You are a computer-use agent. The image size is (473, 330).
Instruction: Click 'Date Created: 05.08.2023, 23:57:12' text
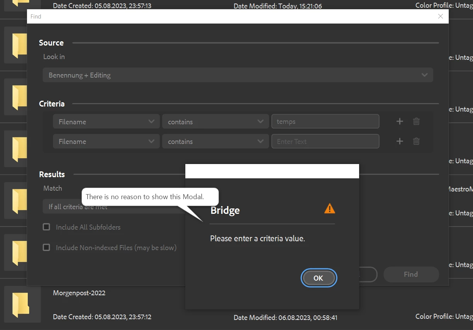coord(102,317)
